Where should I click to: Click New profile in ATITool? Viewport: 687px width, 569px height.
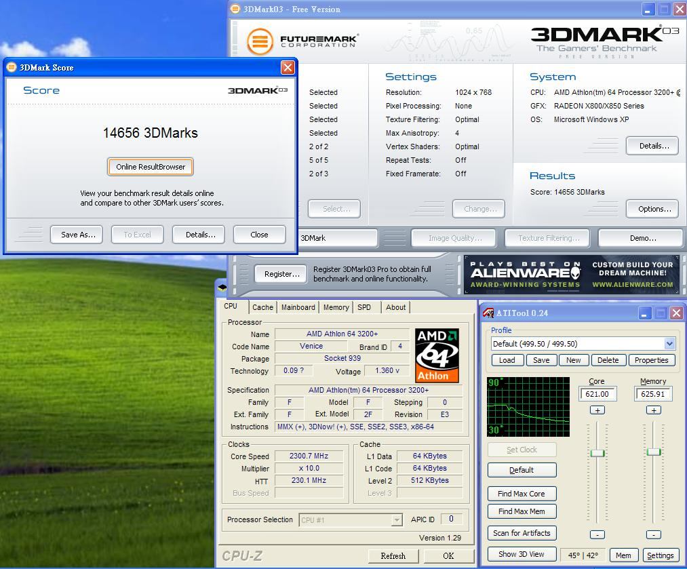click(573, 360)
